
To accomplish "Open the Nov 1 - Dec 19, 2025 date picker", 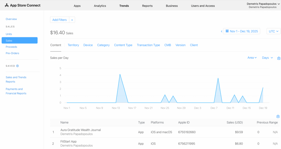I will [241, 31].
